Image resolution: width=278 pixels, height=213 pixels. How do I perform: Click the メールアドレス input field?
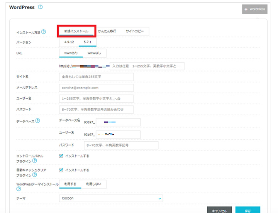(96, 88)
